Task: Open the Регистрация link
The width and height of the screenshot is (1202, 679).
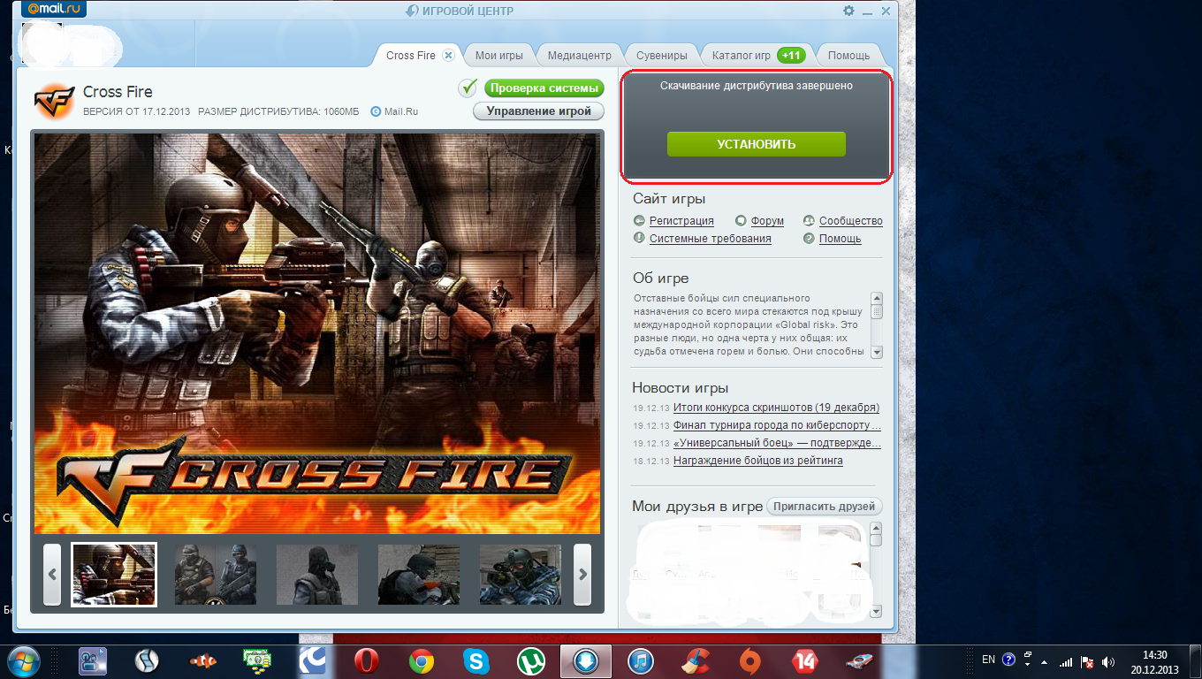Action: (x=681, y=221)
